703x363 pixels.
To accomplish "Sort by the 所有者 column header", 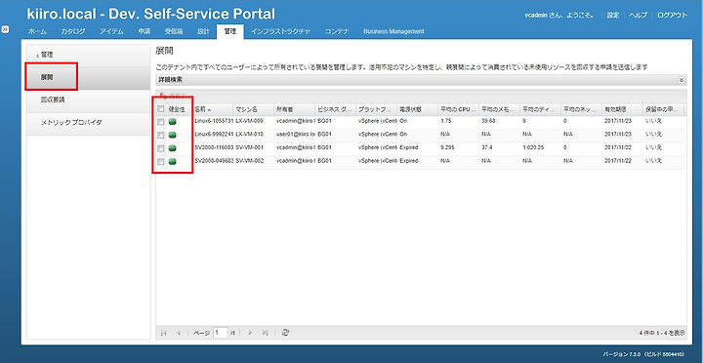I will (294, 109).
